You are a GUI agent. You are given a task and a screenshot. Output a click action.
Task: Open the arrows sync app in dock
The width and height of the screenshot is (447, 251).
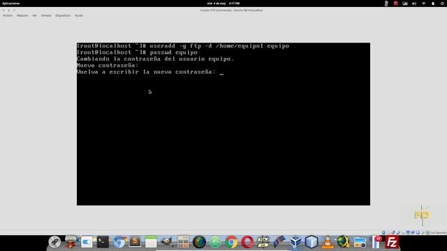263,242
